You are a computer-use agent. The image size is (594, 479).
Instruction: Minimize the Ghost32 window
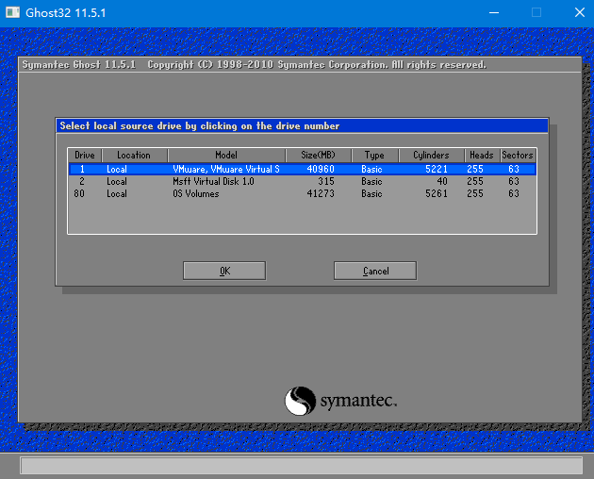(493, 13)
